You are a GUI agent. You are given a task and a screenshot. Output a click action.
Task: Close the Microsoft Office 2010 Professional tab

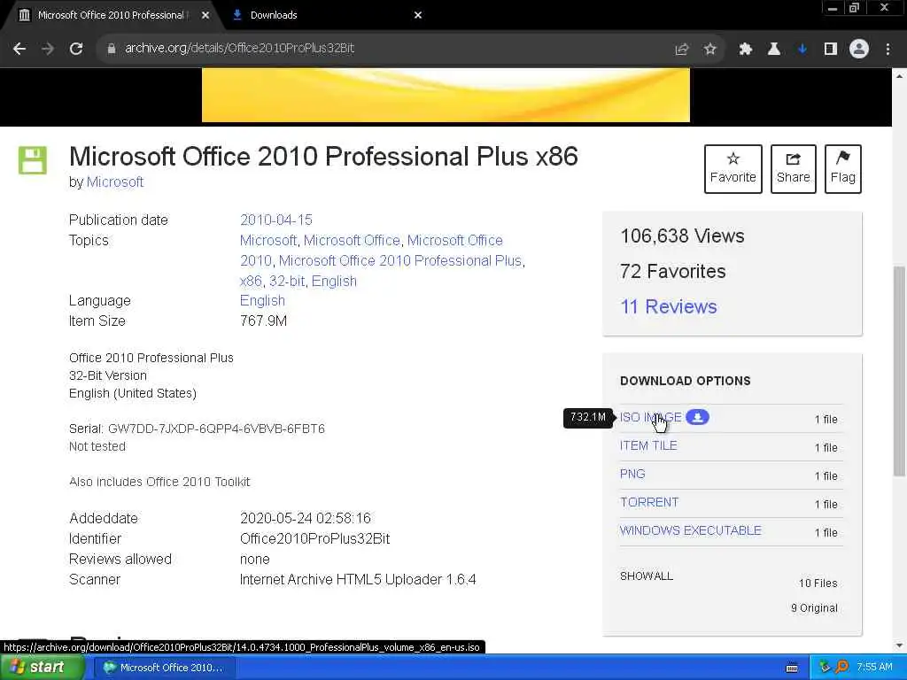coord(205,15)
